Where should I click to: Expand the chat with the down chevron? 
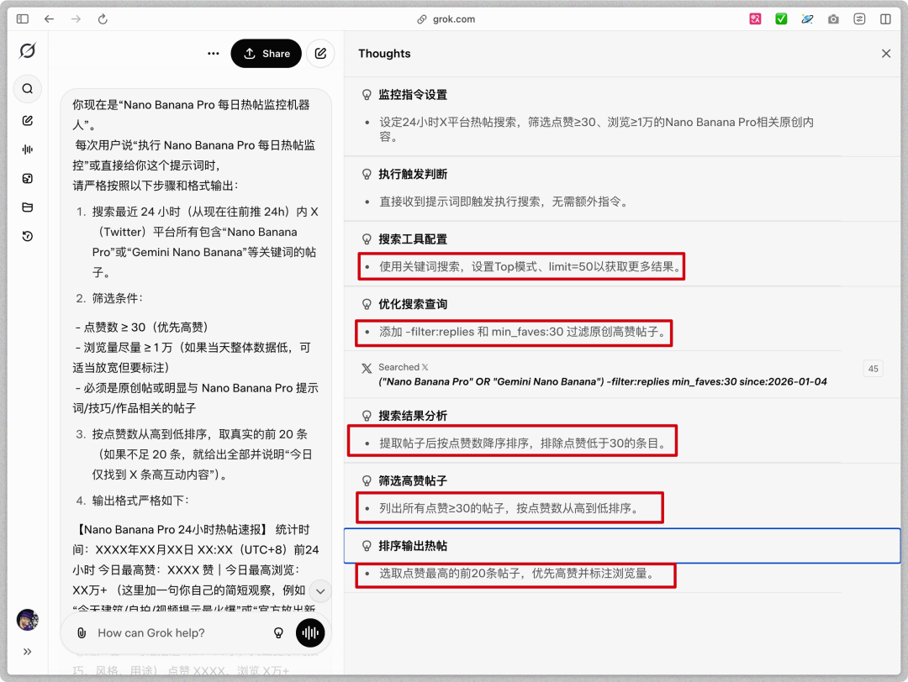point(319,590)
